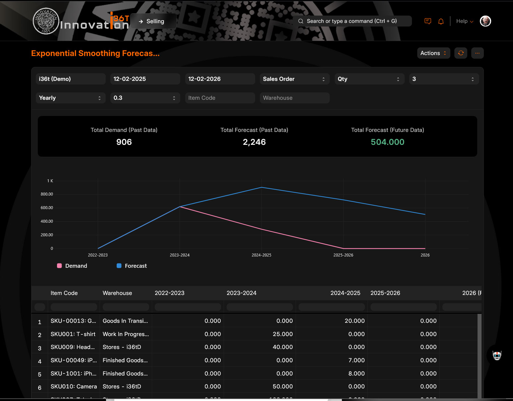The height and width of the screenshot is (401, 513).
Task: Click the Item Code filter field
Action: point(220,98)
